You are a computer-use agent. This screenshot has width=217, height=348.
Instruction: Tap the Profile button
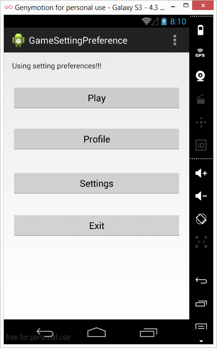pos(97,139)
